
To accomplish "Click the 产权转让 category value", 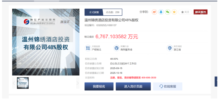I will point(97,49).
